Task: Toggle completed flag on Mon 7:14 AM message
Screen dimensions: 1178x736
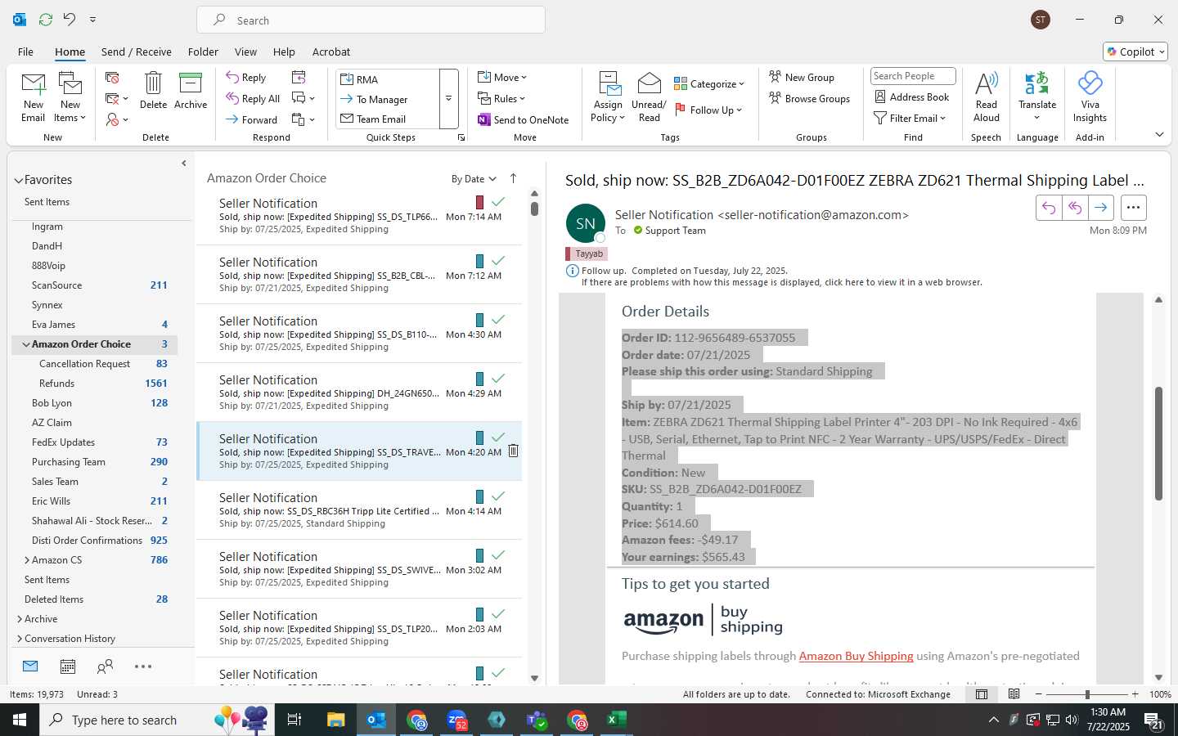Action: [x=498, y=202]
